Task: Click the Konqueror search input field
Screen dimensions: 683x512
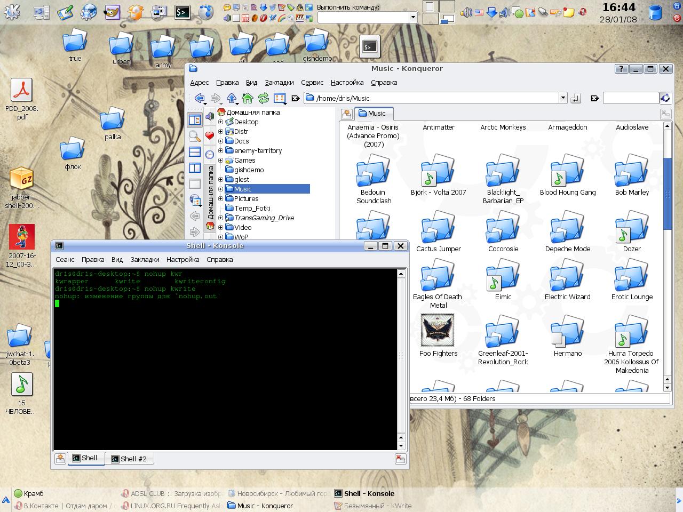Action: point(631,98)
